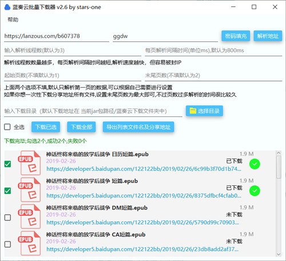Click the blue cloud app icon
Image resolution: width=286 pixels, height=261 pixels.
[7, 7]
